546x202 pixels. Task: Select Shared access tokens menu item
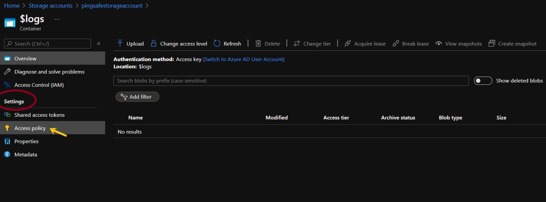coord(39,115)
